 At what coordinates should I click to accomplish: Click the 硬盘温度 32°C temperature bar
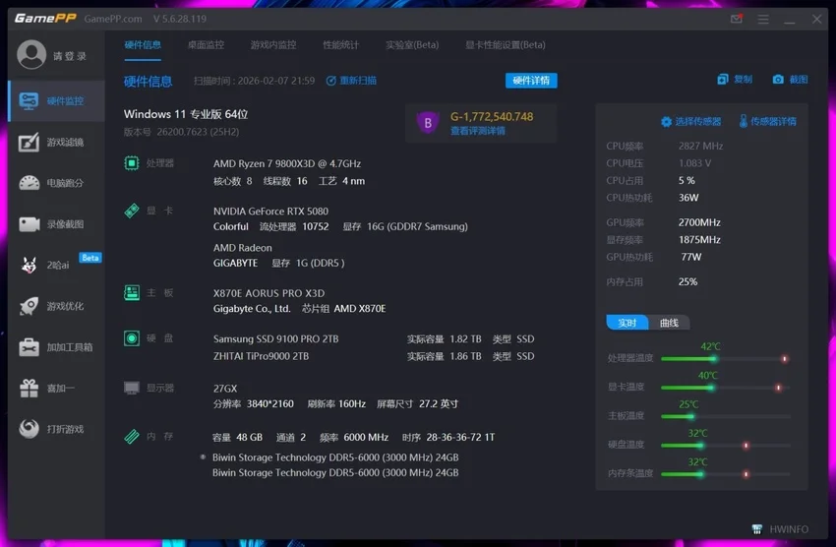point(726,445)
